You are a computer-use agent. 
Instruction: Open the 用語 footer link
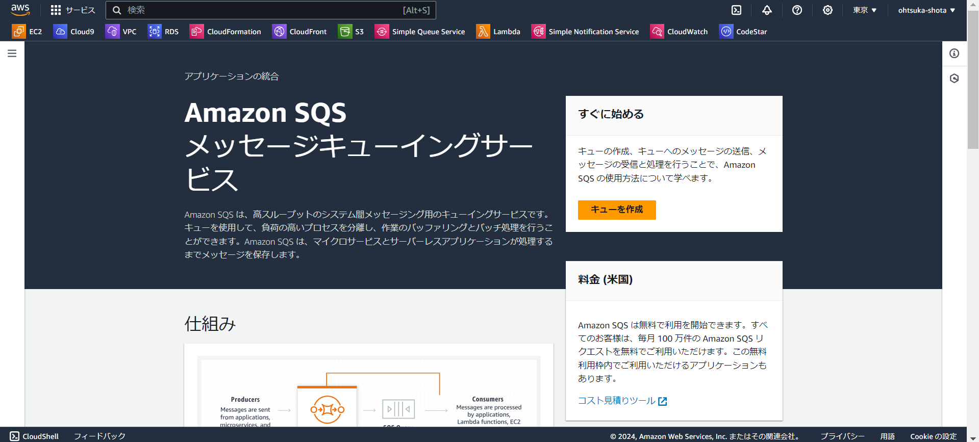888,436
